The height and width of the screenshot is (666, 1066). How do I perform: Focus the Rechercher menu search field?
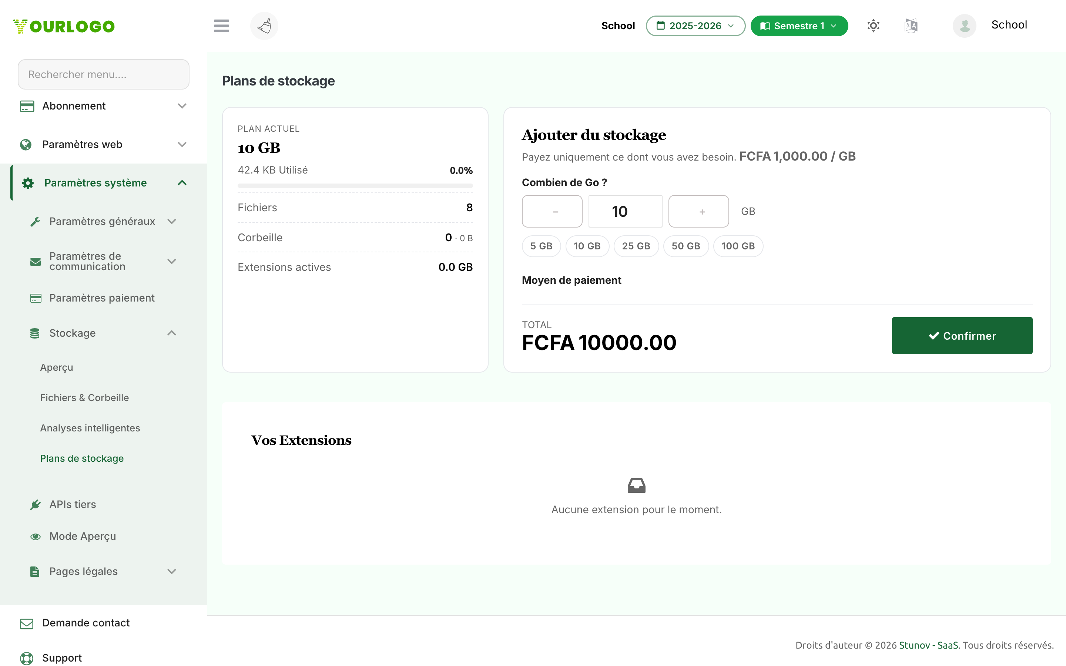104,74
